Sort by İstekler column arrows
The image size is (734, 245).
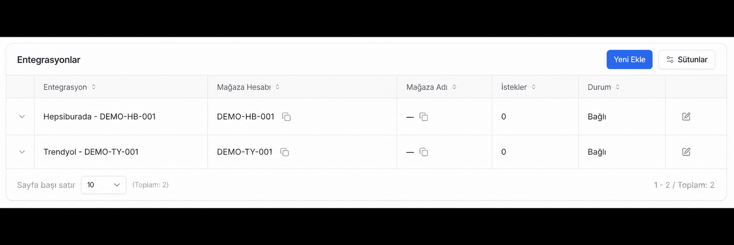coord(533,87)
